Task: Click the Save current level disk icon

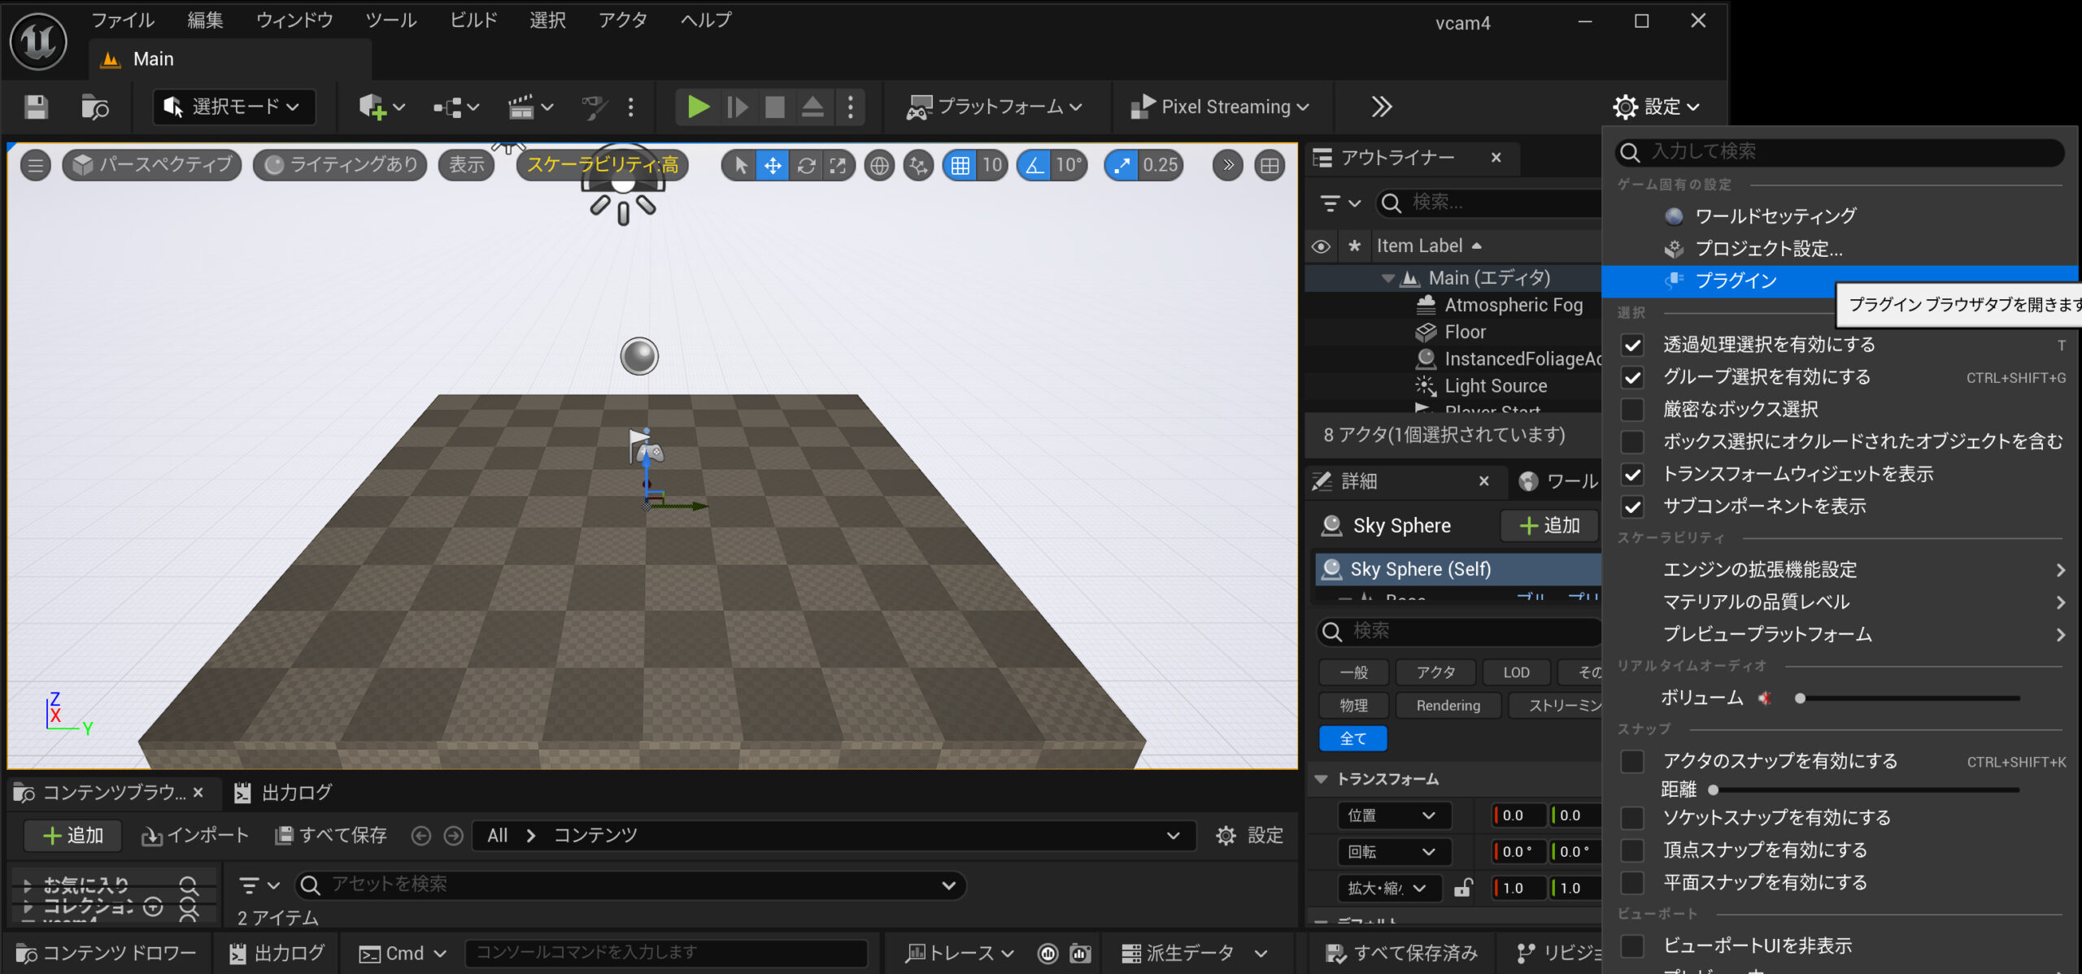Action: click(x=36, y=107)
